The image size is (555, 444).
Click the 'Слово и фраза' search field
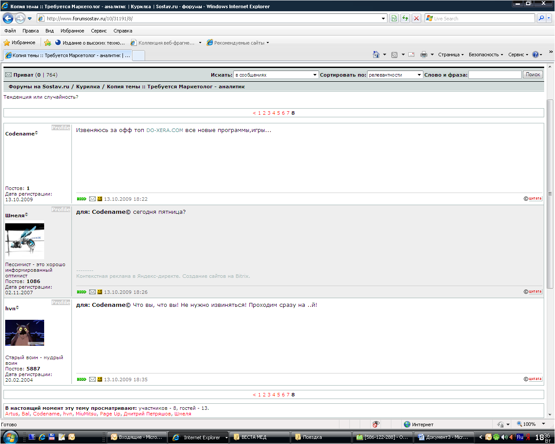click(x=495, y=75)
